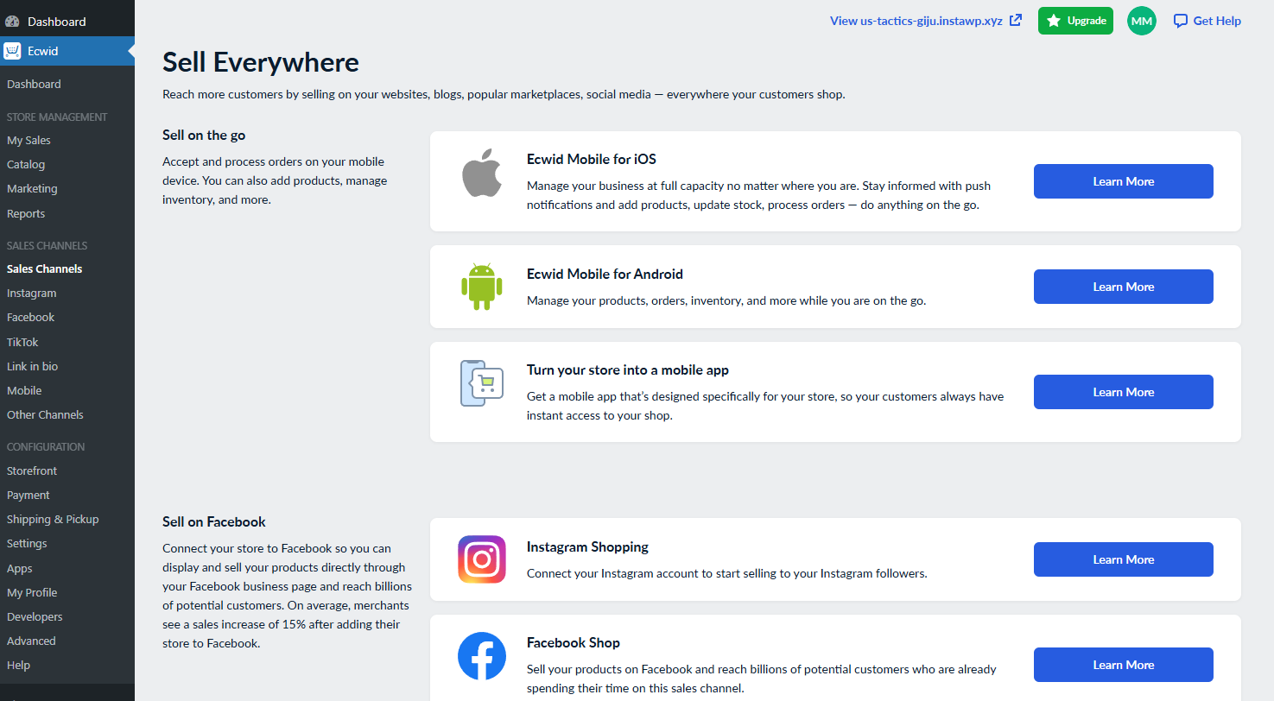Viewport: 1274px width, 701px height.
Task: Open the Storefront configuration page
Action: [32, 470]
